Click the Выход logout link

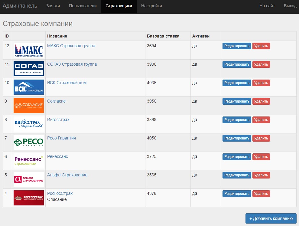pos(290,6)
